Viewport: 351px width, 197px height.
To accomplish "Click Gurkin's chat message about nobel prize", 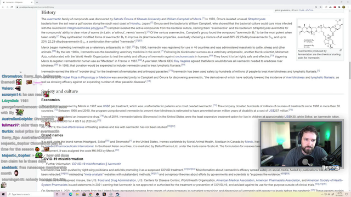I will coord(31,131).
